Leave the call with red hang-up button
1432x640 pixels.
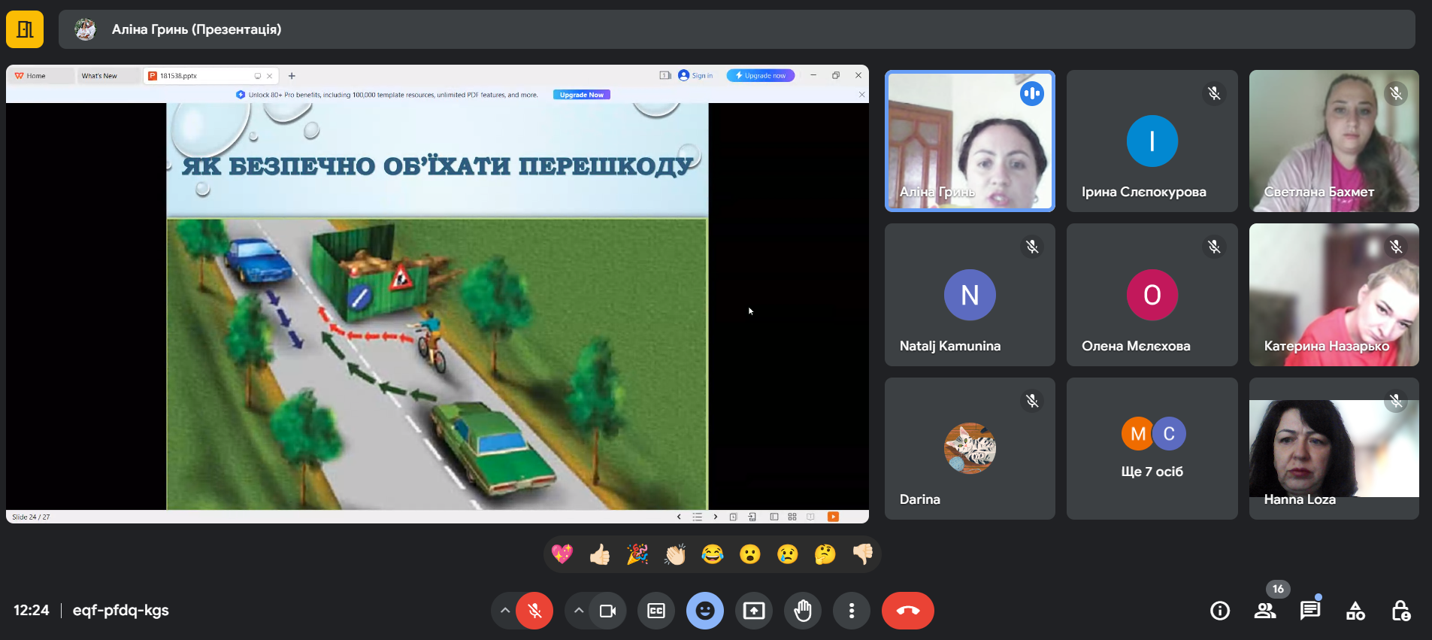pyautogui.click(x=907, y=611)
